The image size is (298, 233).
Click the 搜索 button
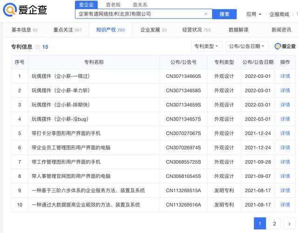pyautogui.click(x=224, y=14)
